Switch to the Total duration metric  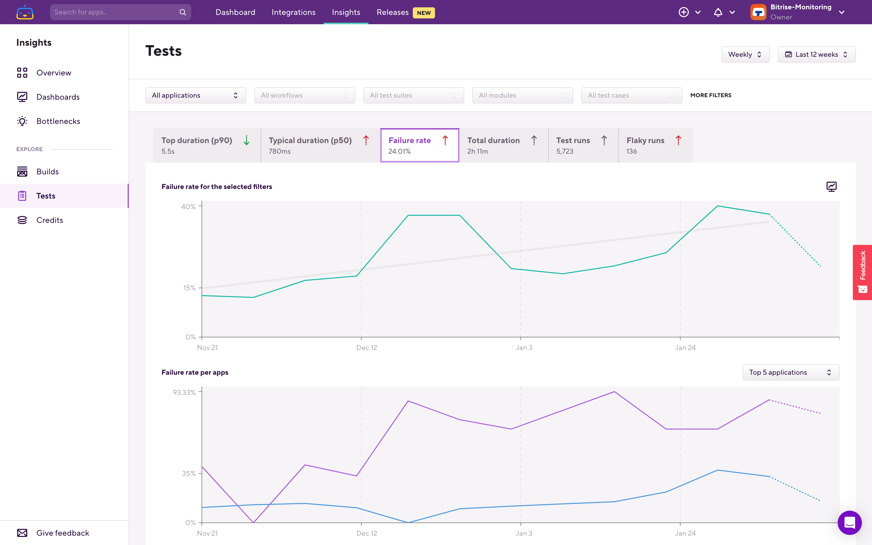coord(503,145)
